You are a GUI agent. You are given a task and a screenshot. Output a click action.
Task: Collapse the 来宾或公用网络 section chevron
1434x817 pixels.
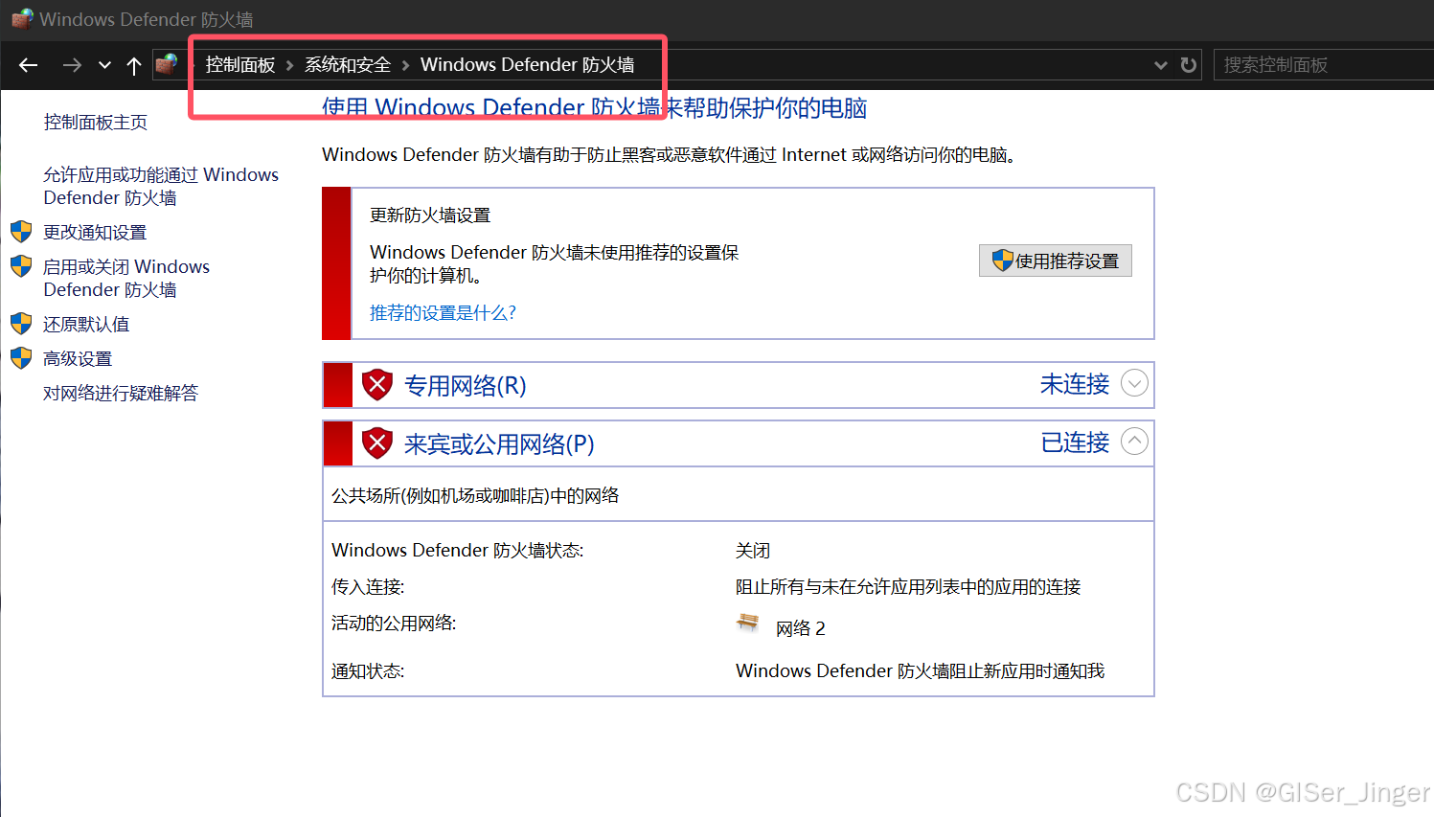(1134, 442)
